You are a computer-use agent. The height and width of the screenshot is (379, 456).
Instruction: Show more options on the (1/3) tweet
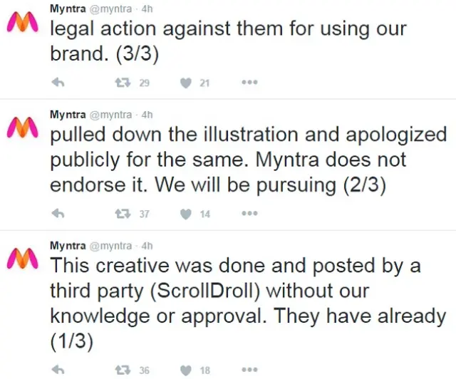tap(249, 369)
